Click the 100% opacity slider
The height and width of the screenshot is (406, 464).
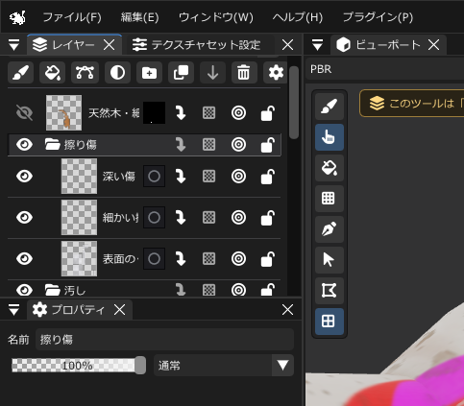79,365
